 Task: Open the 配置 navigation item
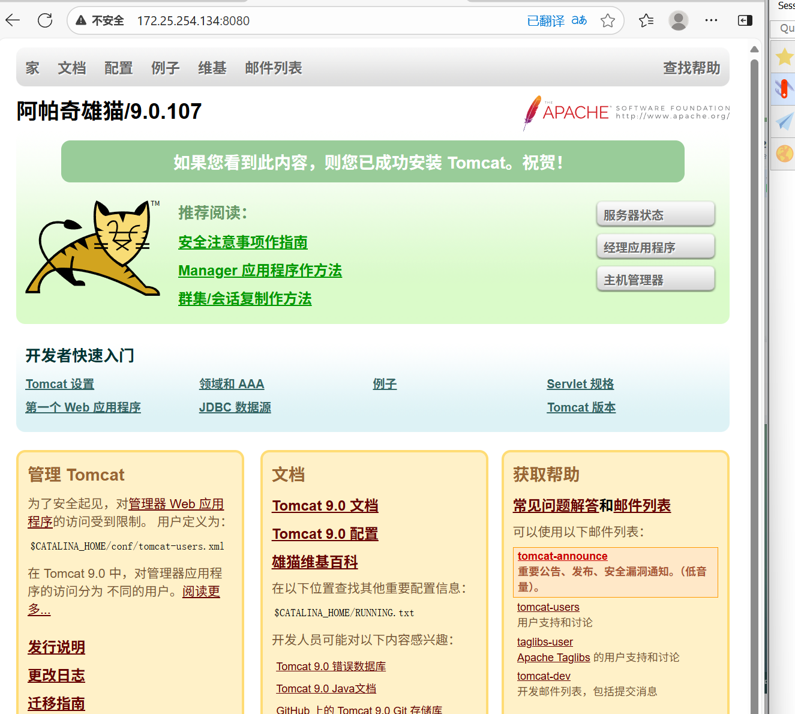pyautogui.click(x=119, y=68)
